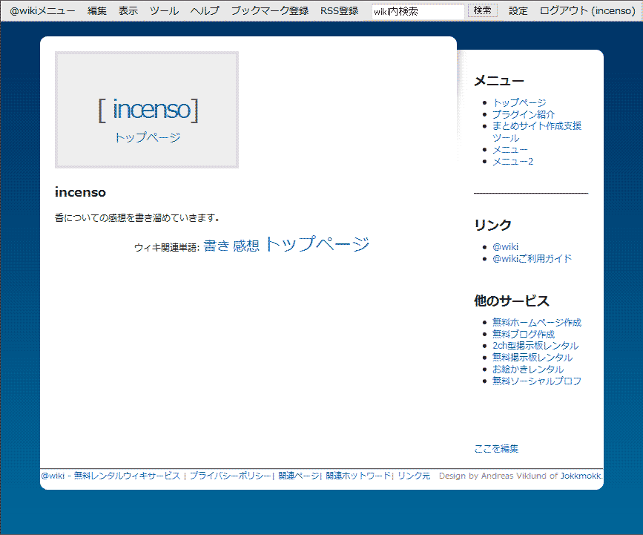Viewport: 643px width, 535px height.
Task: Click inside the wiki search input field
Action: [x=417, y=10]
